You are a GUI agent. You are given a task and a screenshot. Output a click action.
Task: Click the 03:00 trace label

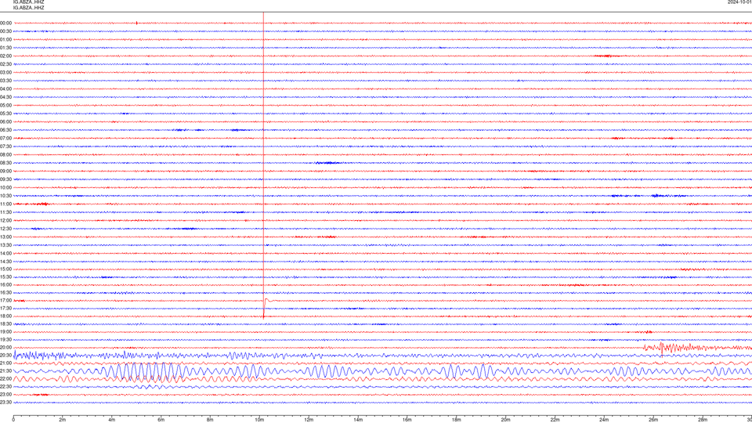(x=5, y=72)
